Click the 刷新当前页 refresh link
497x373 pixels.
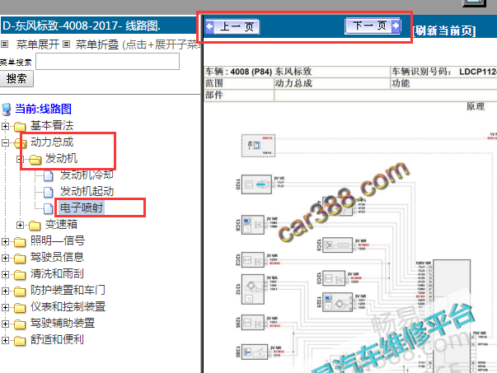pyautogui.click(x=444, y=30)
